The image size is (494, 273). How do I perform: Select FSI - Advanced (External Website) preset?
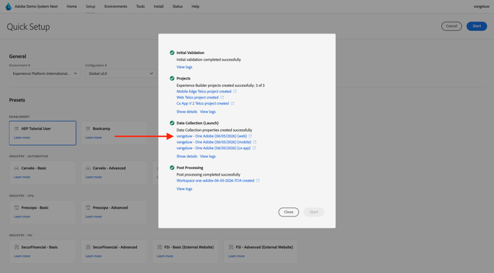pyautogui.click(x=261, y=251)
